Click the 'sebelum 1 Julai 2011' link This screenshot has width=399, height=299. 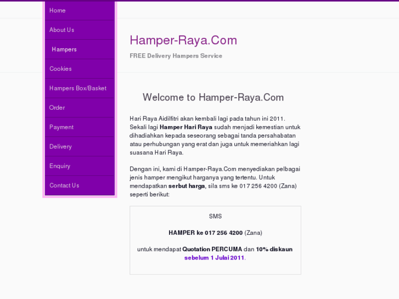click(x=214, y=258)
